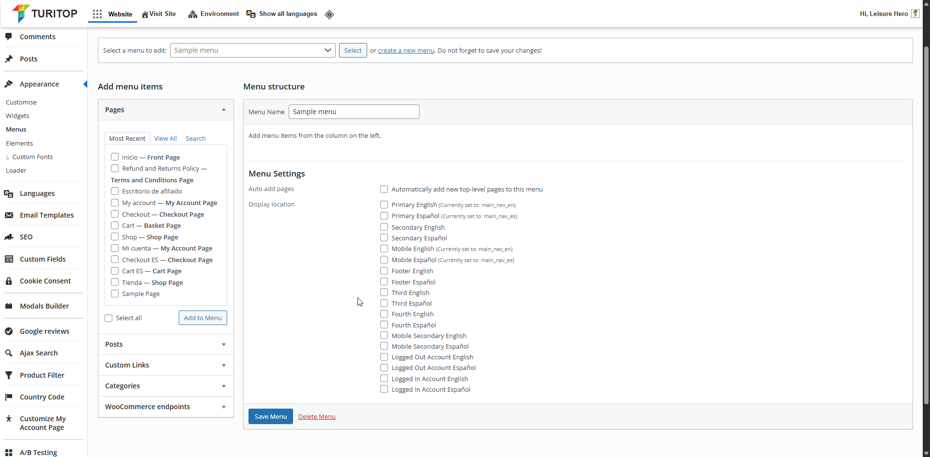Check the Sample Page checkbox

pyautogui.click(x=115, y=294)
